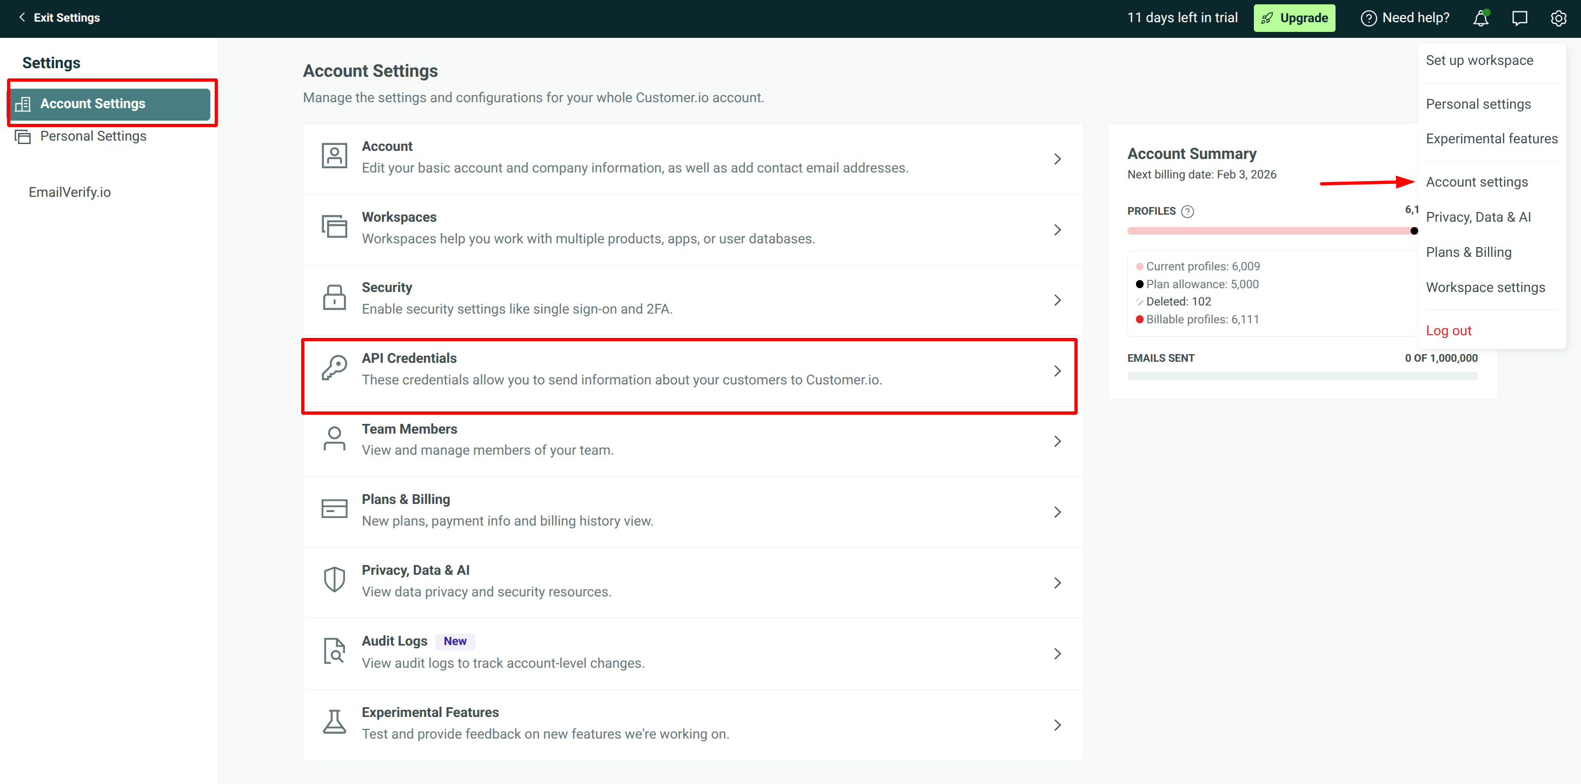
Task: Open the chat message icon in top bar
Action: pyautogui.click(x=1519, y=18)
